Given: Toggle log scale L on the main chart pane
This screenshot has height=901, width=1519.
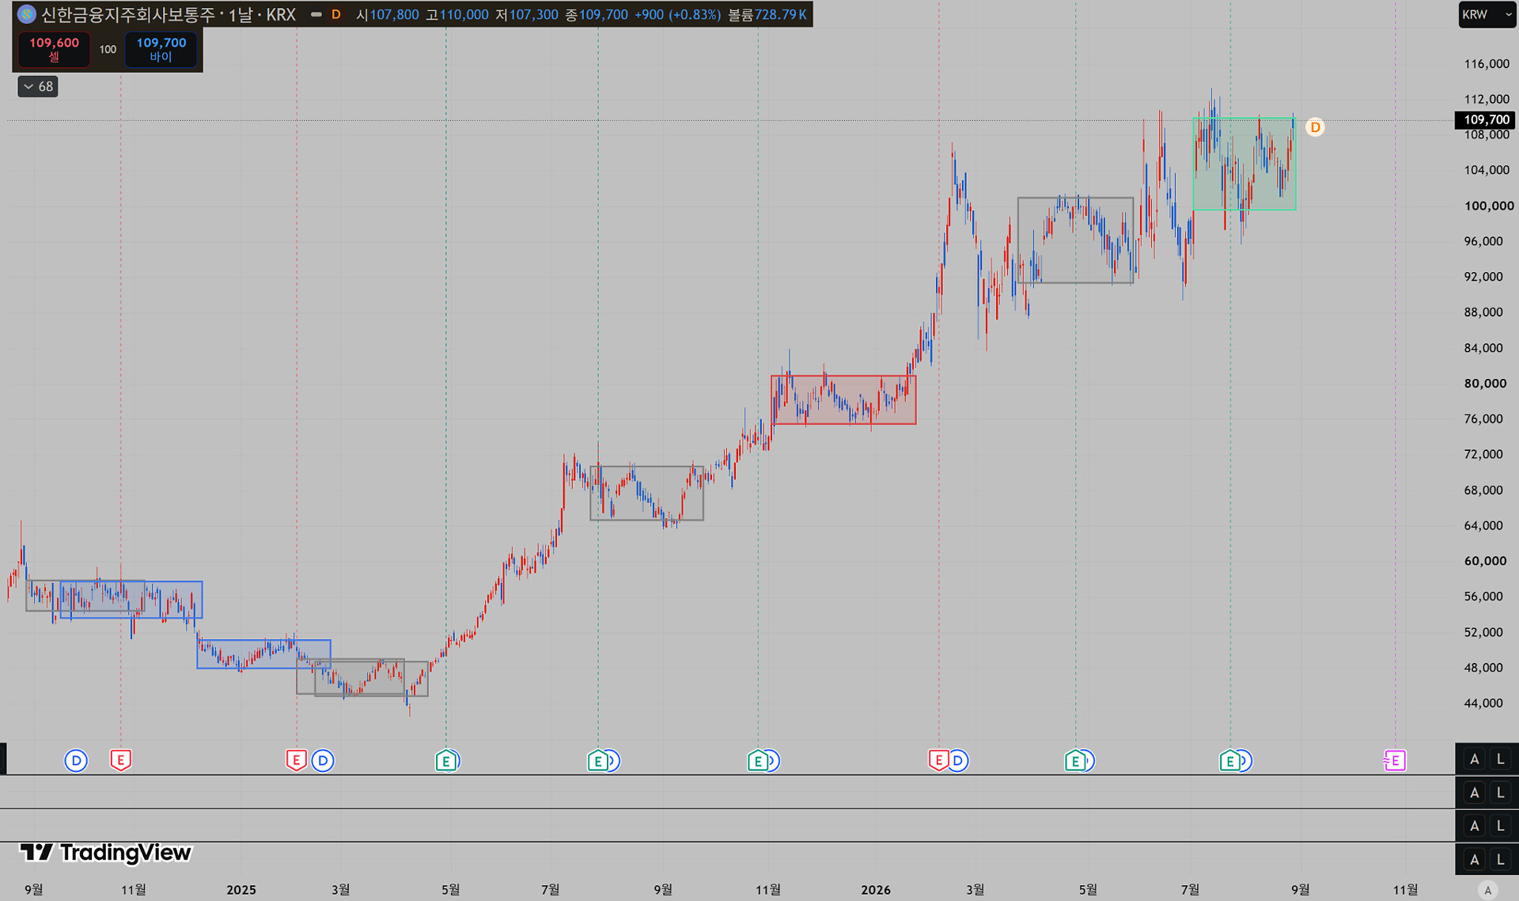Looking at the screenshot, I should pos(1500,759).
